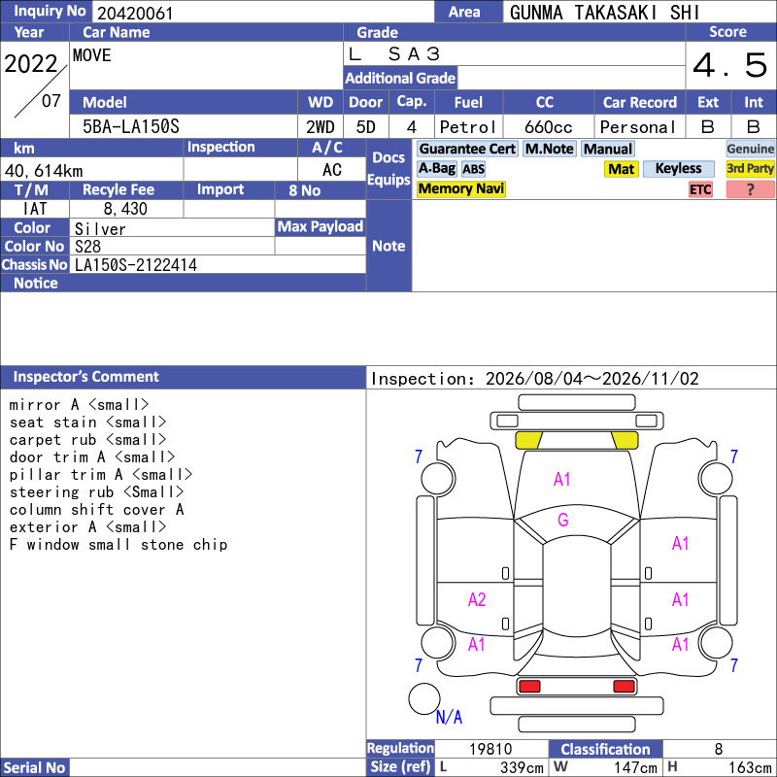Click the Guarantee Cert badge
The height and width of the screenshot is (777, 777).
pyautogui.click(x=467, y=149)
